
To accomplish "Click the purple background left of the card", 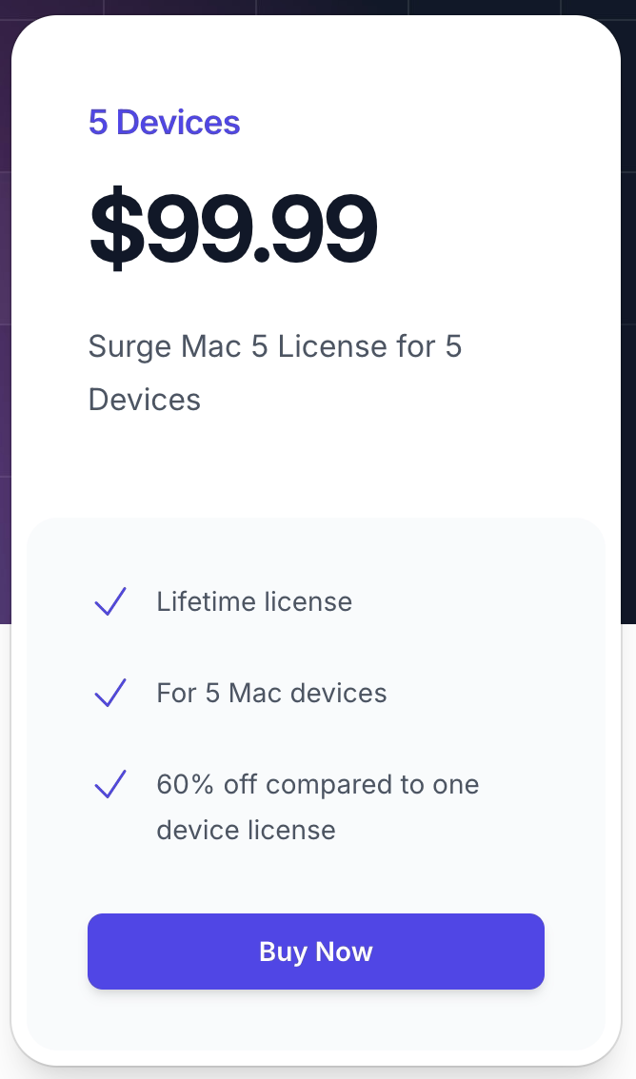I will click(x=5, y=381).
